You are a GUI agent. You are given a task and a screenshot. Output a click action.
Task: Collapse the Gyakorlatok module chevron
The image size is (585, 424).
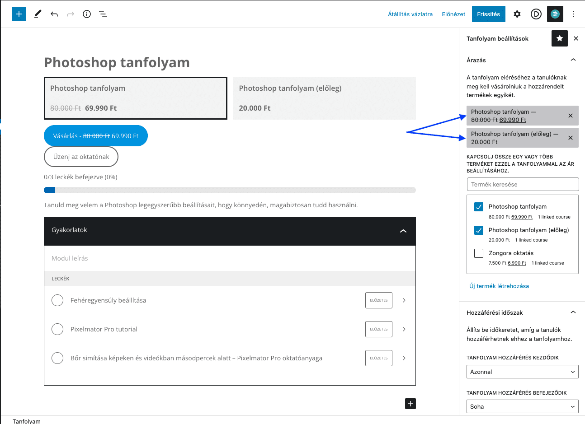tap(403, 231)
